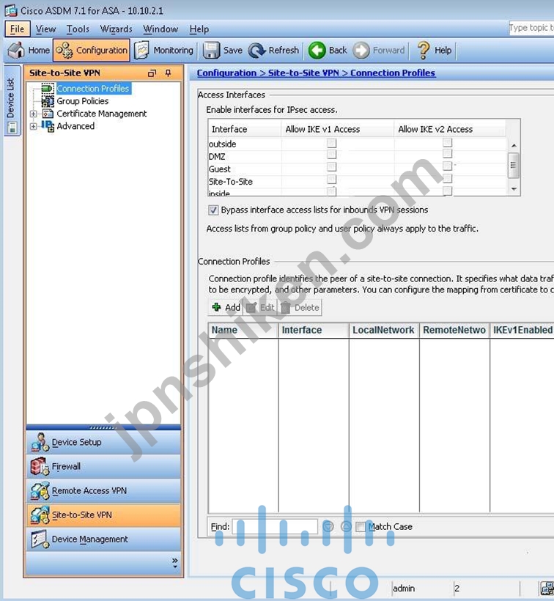554x601 pixels.
Task: Open the Remote Access VPN section
Action: tap(103, 491)
